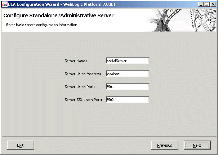
Task: Click 'Configure Standalone/Administrative Server' heading
Action: [x=58, y=15]
